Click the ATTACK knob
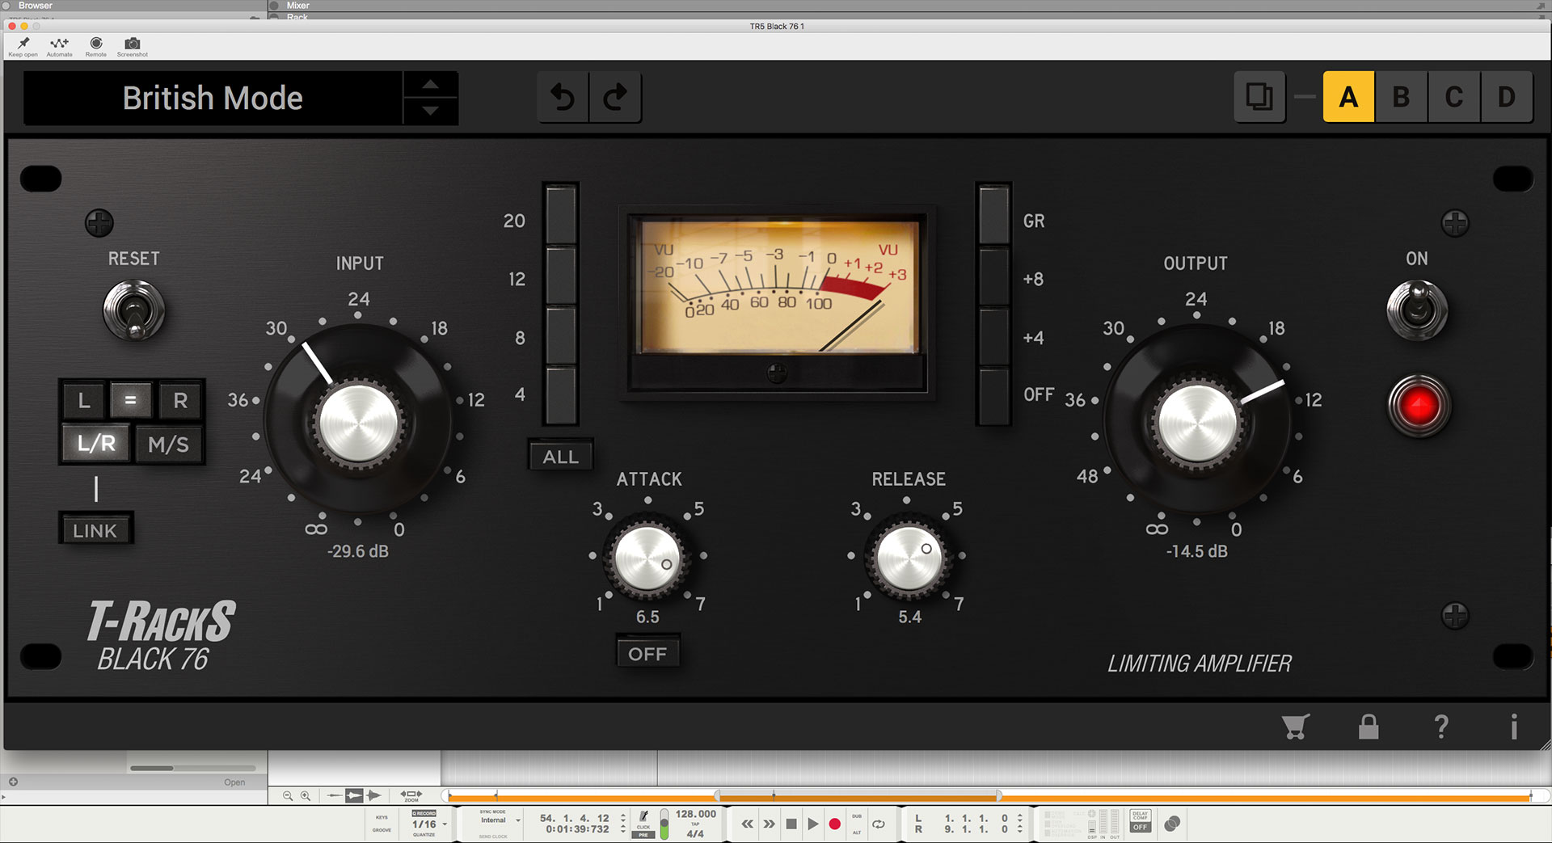This screenshot has width=1552, height=843. tap(647, 558)
